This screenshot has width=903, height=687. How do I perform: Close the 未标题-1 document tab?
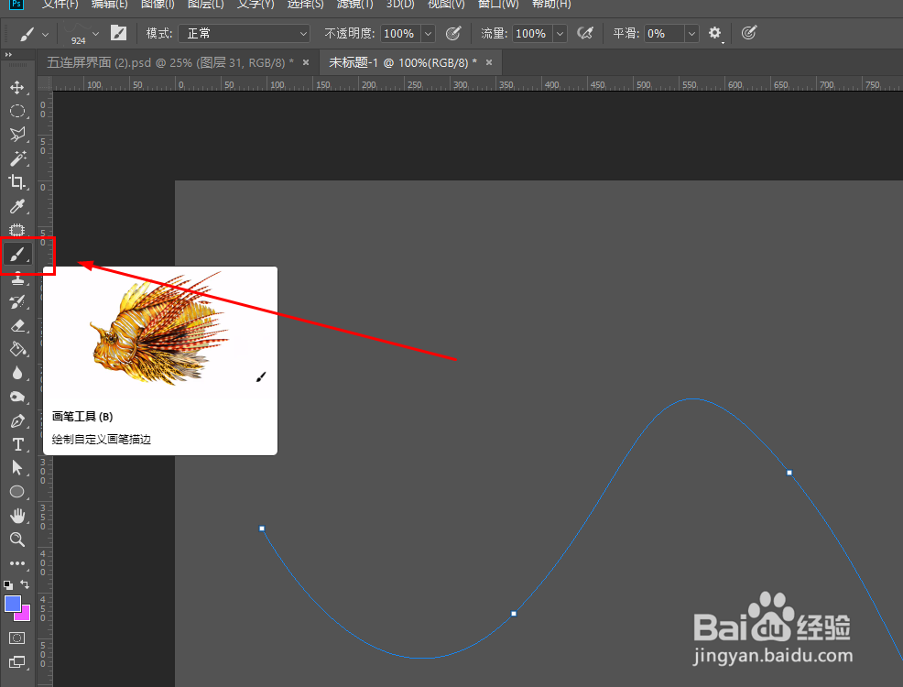tap(489, 63)
